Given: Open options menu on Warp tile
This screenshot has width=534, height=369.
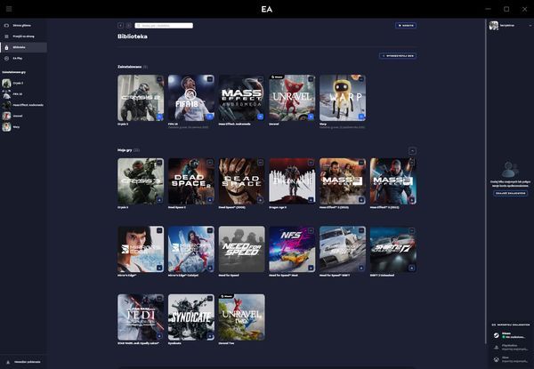Looking at the screenshot, I should [361, 79].
